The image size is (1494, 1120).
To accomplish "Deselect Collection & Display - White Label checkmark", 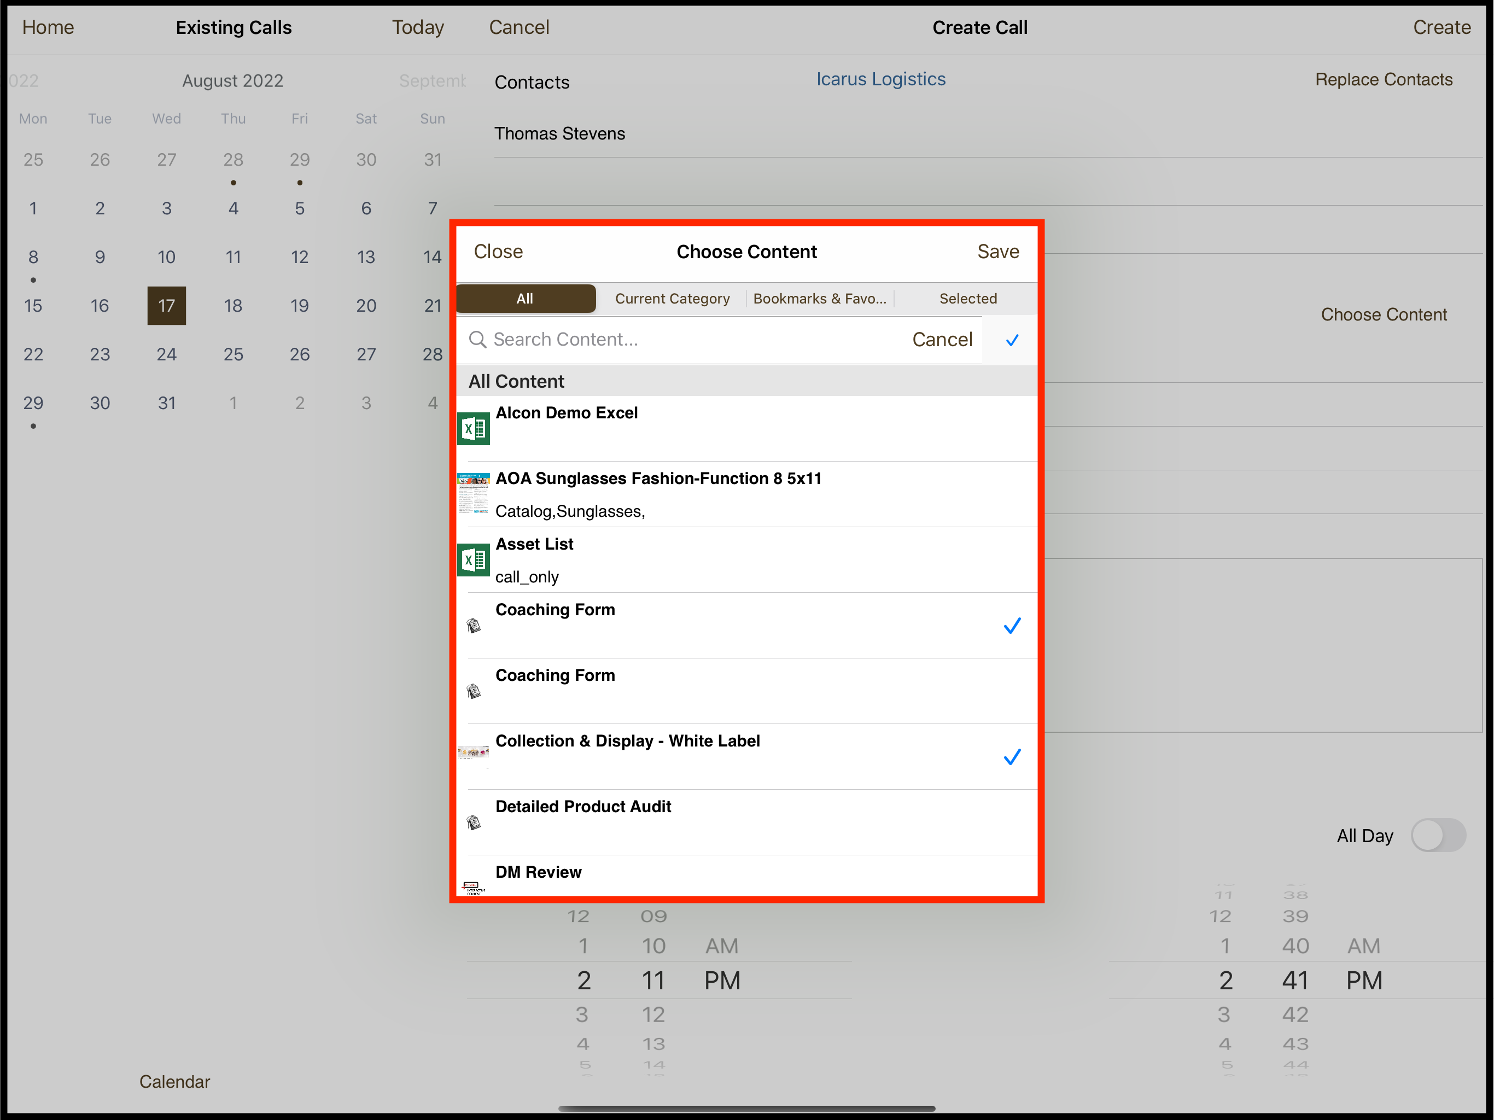I will coord(1011,756).
